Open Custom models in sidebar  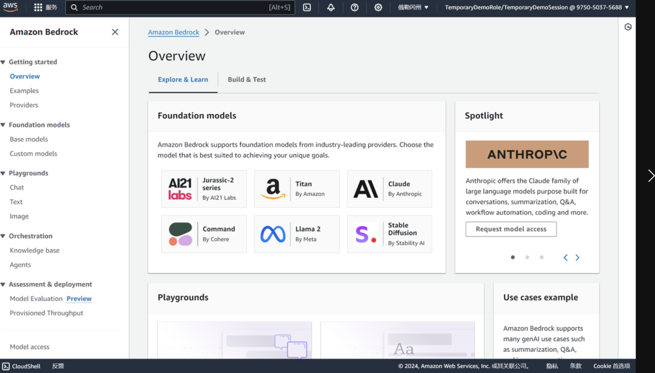point(33,154)
